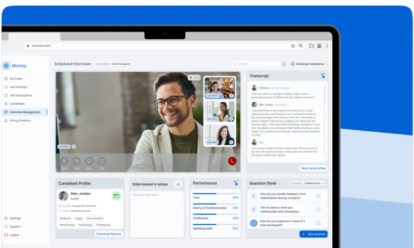The height and width of the screenshot is (248, 414).
Task: Select the top participant thumbnail
Action: pyautogui.click(x=219, y=88)
